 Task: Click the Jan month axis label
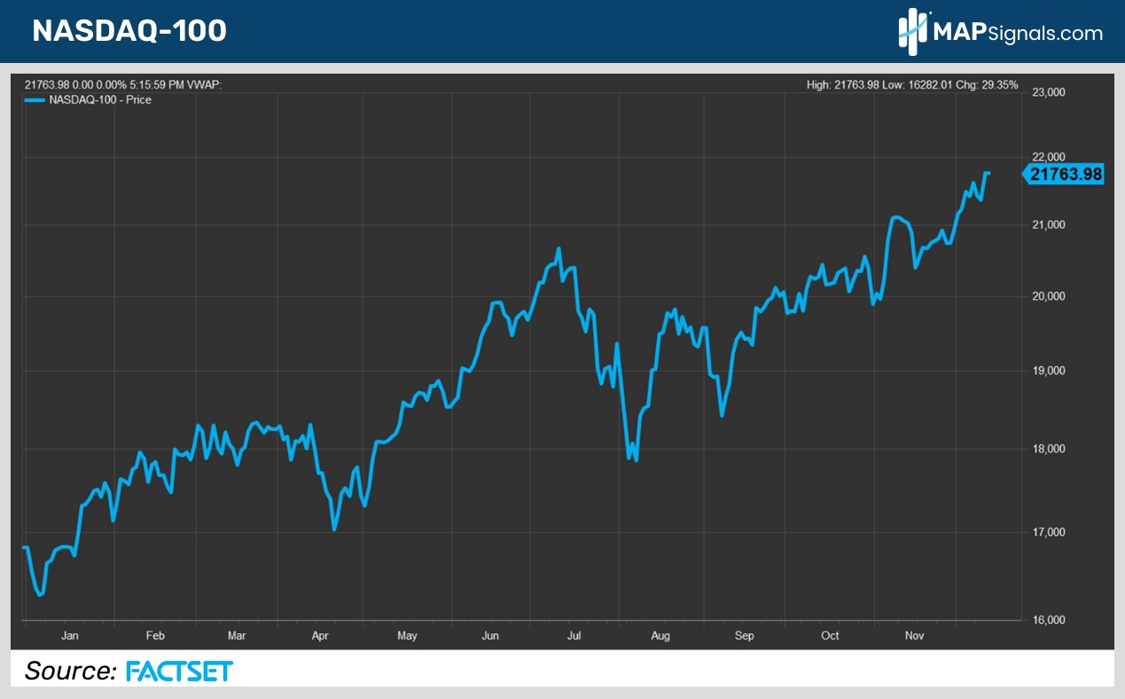pyautogui.click(x=69, y=635)
